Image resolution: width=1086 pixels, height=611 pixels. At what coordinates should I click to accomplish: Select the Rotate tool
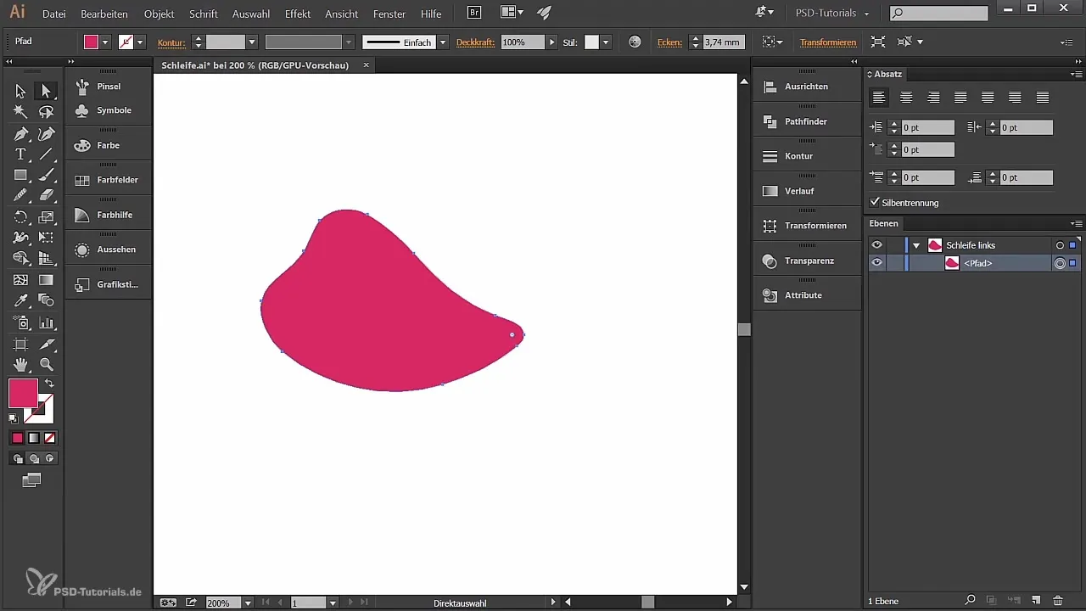[20, 217]
